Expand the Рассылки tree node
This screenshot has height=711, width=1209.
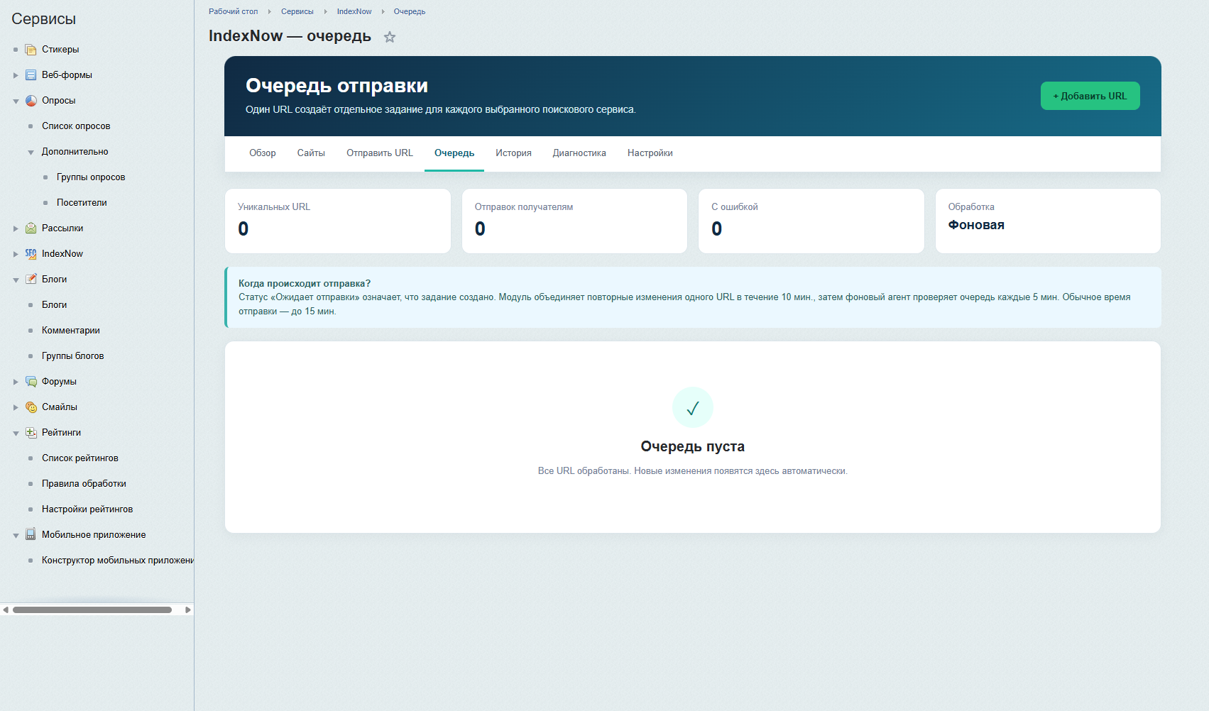16,228
